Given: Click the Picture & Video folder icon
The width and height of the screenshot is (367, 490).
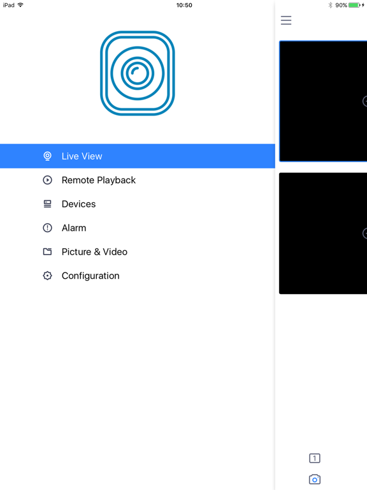Looking at the screenshot, I should [47, 251].
